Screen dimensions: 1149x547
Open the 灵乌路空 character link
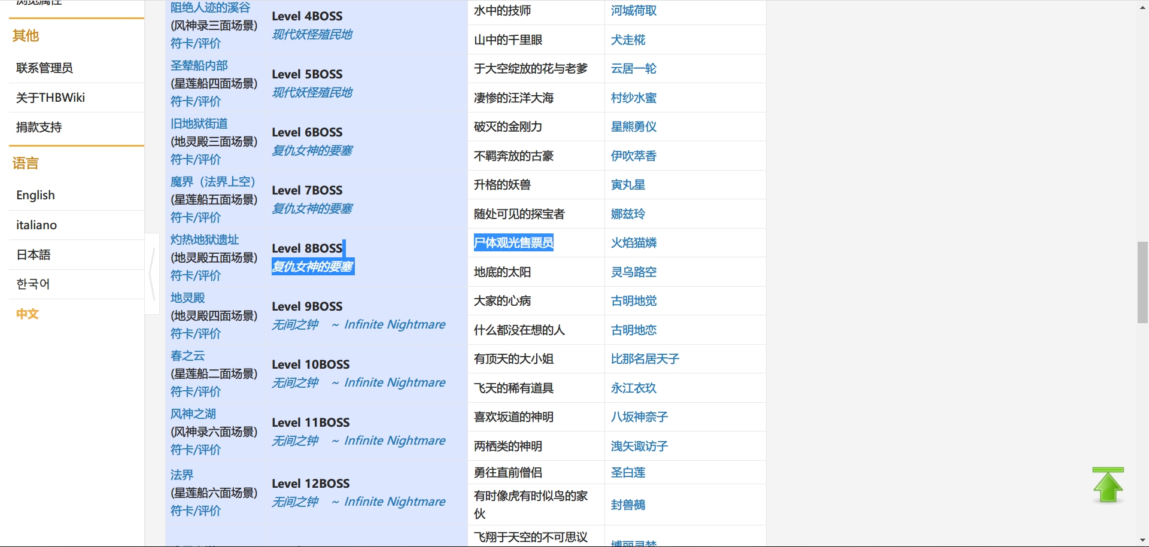point(634,272)
